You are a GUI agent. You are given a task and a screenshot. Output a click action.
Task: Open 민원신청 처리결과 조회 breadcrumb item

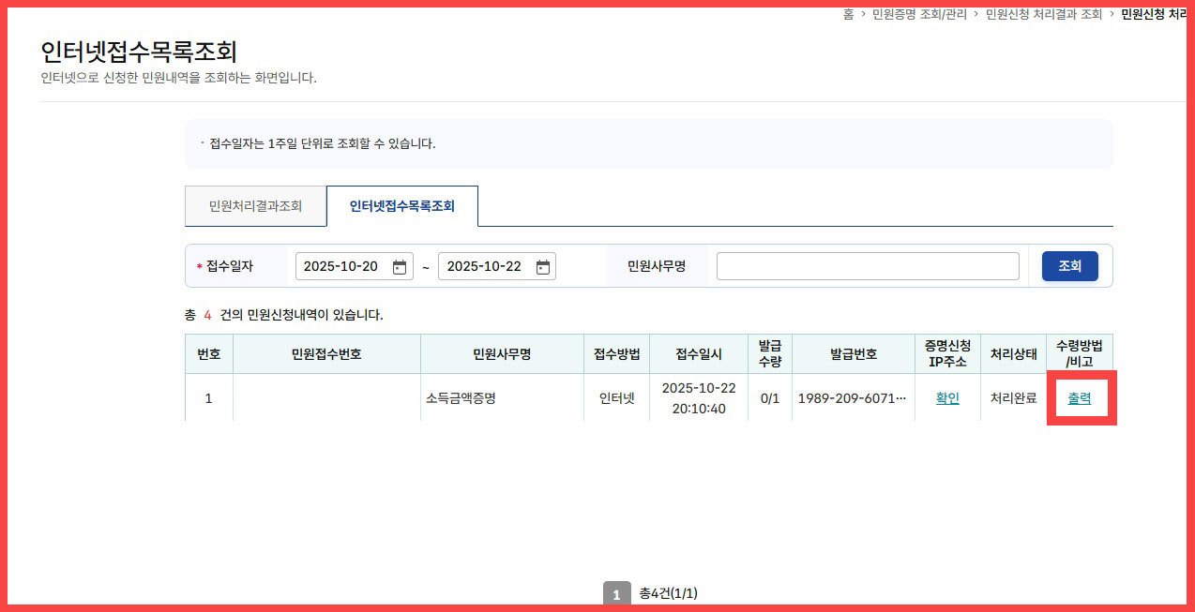pos(1044,14)
